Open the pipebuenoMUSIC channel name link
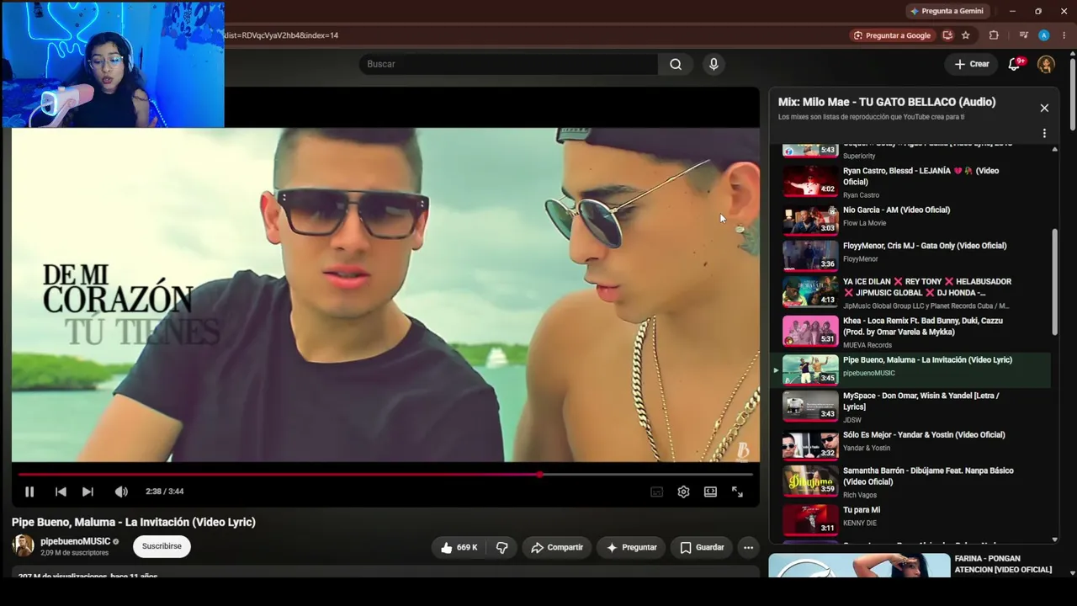The image size is (1077, 606). click(75, 541)
